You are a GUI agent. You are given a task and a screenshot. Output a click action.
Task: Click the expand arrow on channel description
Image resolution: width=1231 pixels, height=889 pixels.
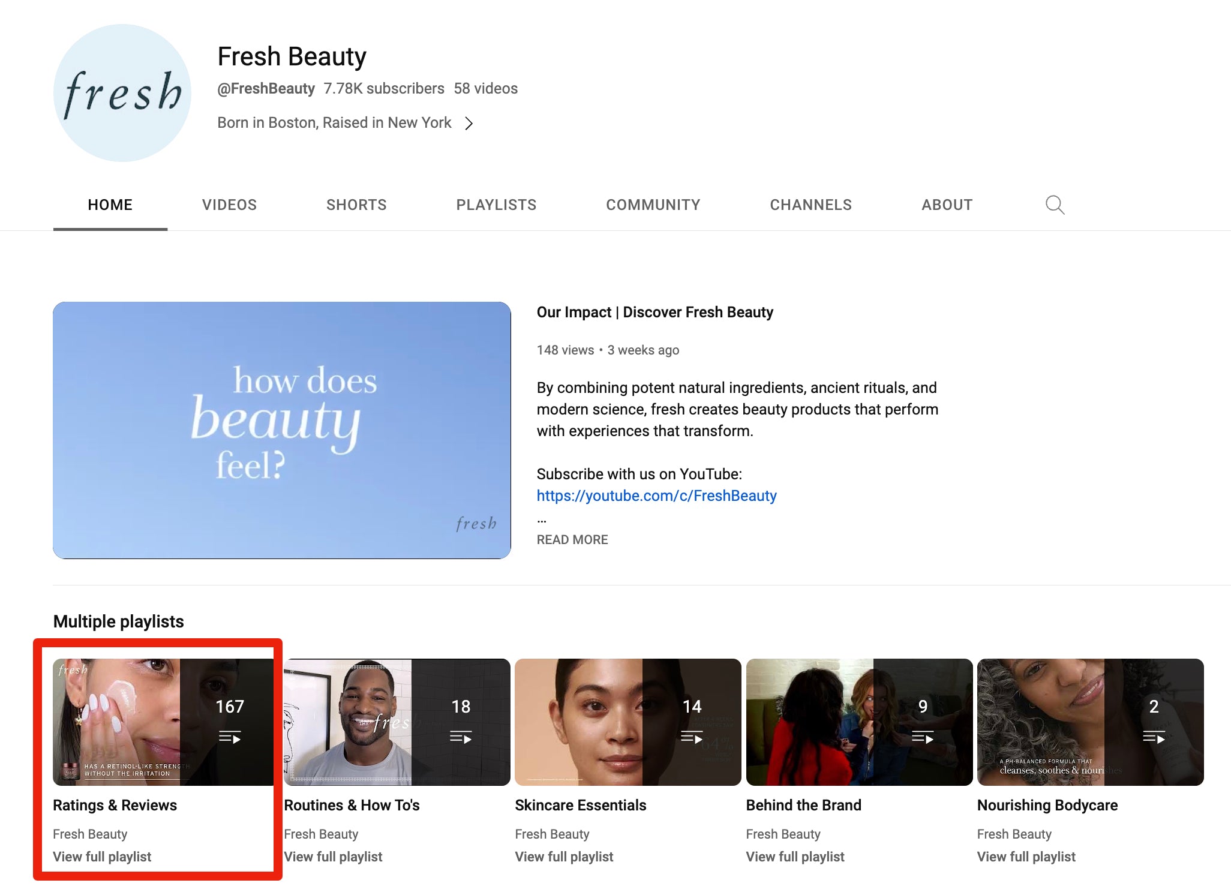tap(469, 122)
